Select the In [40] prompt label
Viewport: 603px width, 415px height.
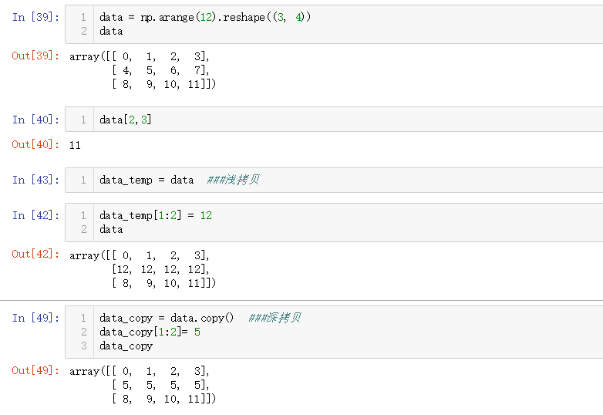[x=35, y=120]
